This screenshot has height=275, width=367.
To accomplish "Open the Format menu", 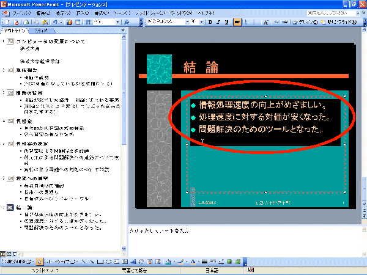I will (x=102, y=13).
